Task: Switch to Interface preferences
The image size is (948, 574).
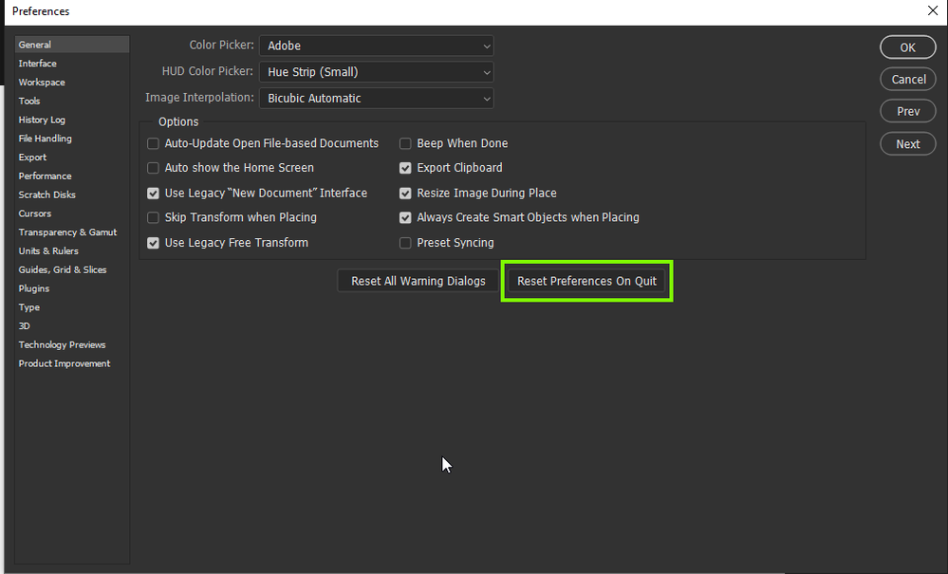Action: pyautogui.click(x=37, y=63)
